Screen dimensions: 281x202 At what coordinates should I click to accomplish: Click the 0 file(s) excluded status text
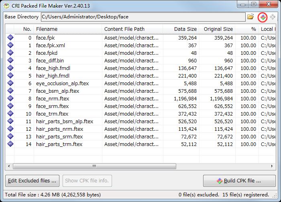coord(199,195)
